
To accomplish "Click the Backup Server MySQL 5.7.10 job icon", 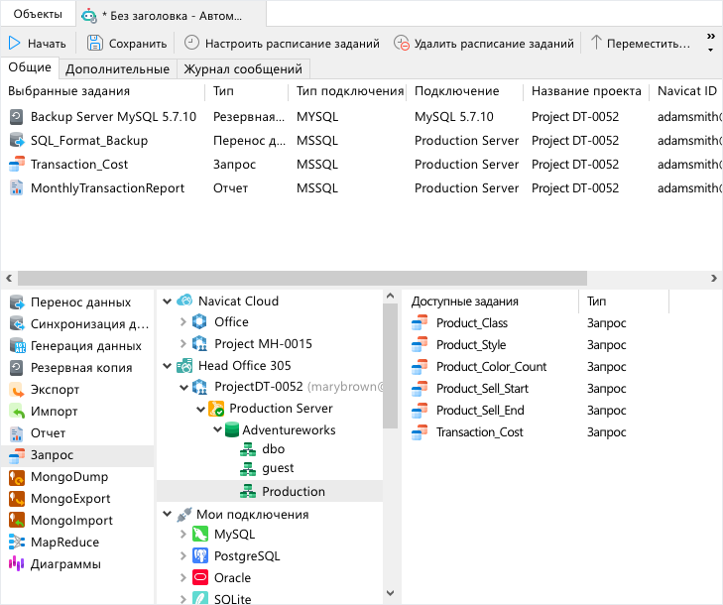I will click(x=17, y=117).
